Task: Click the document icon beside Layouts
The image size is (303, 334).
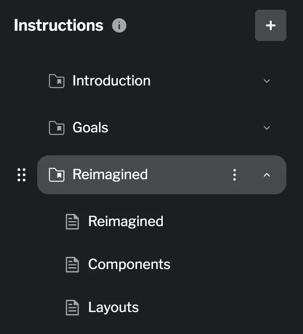Action: coord(72,308)
